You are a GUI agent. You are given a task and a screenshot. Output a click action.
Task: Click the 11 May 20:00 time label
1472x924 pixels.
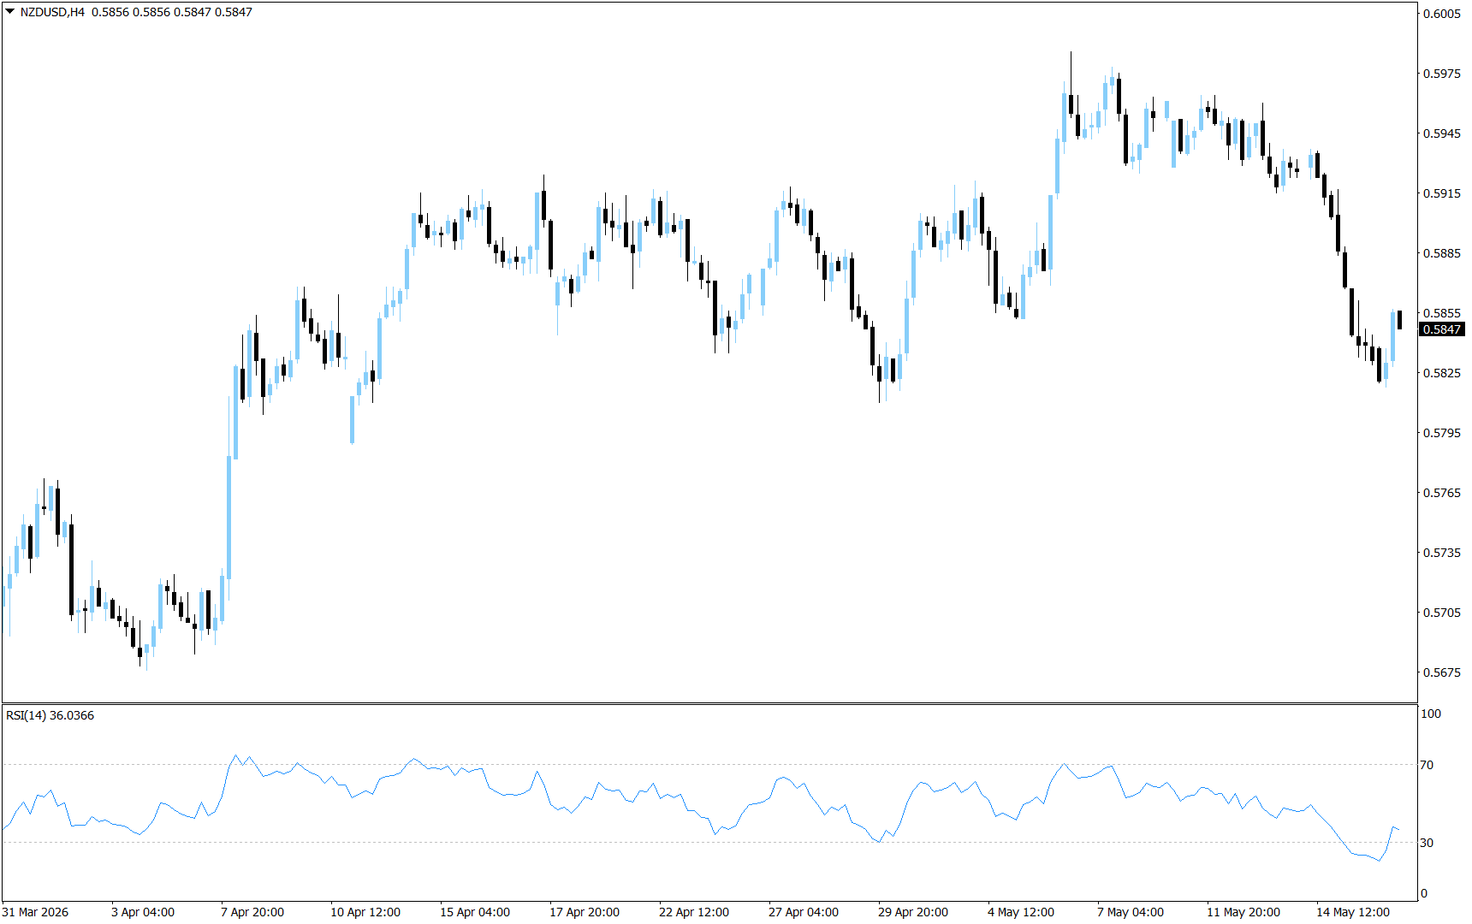(x=1243, y=912)
